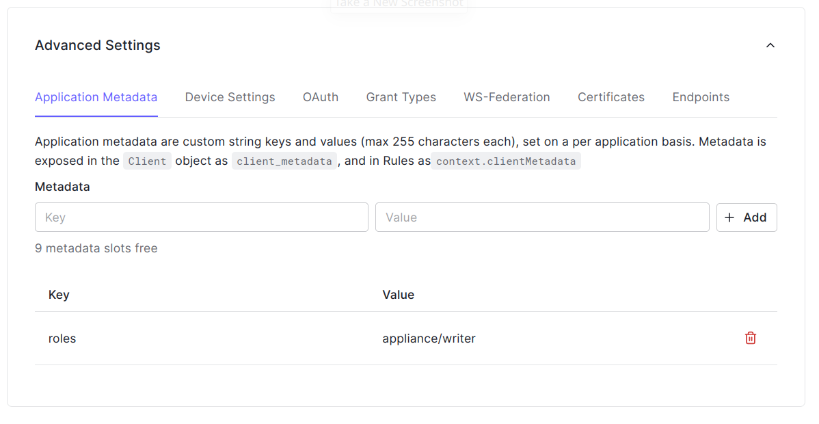
Task: Click the Value column header
Action: pyautogui.click(x=398, y=295)
